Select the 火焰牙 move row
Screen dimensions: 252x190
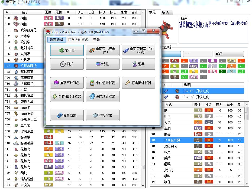(197, 170)
